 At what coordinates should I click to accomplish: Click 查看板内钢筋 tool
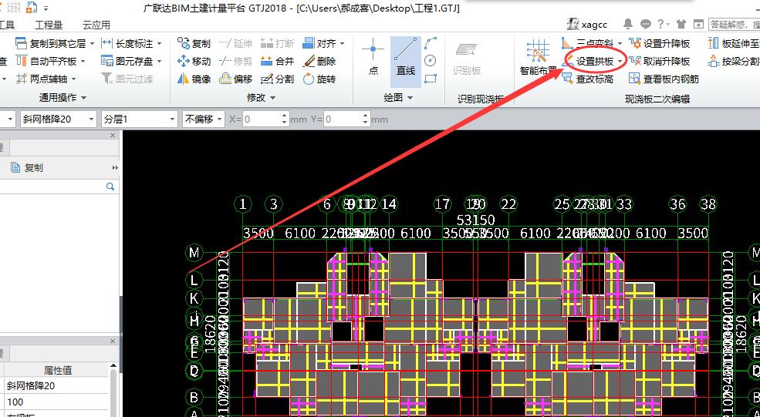[x=664, y=79]
